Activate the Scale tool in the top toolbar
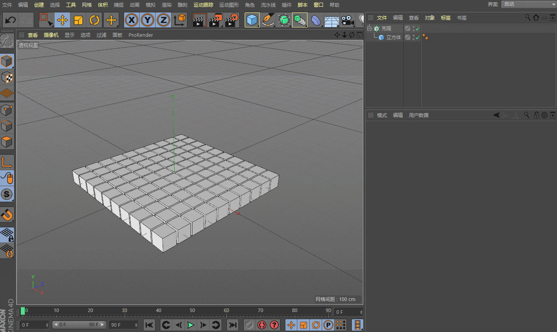 pos(78,20)
